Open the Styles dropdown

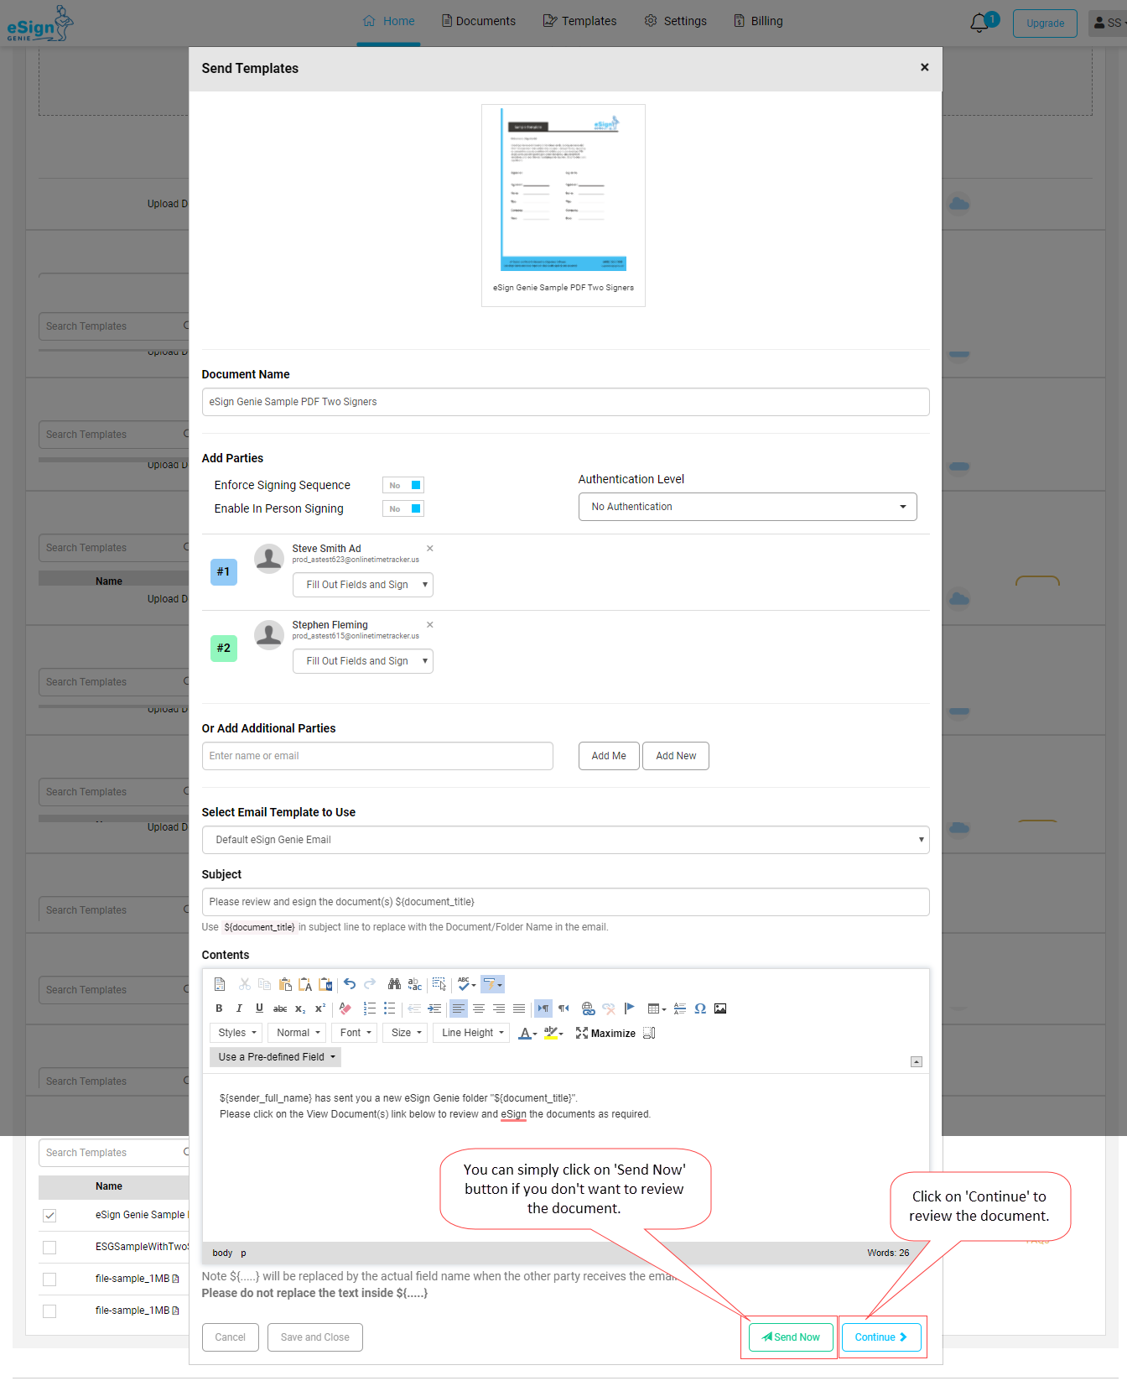(x=236, y=1033)
